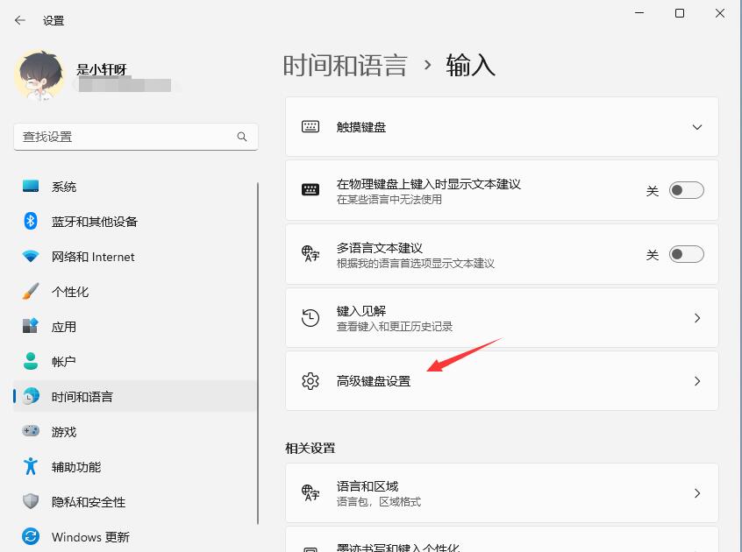Turn on 多语言文本建议
The width and height of the screenshot is (742, 552).
[687, 254]
